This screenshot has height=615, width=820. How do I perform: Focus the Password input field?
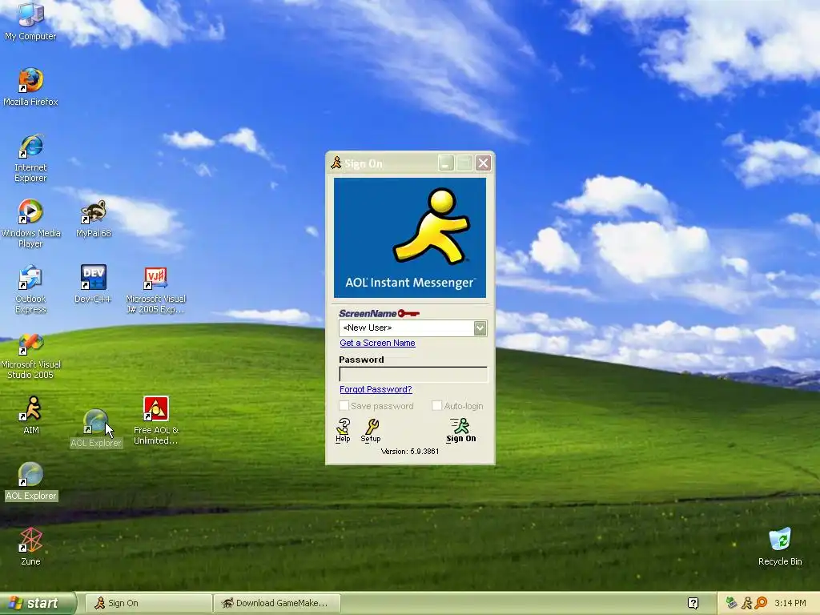click(413, 375)
